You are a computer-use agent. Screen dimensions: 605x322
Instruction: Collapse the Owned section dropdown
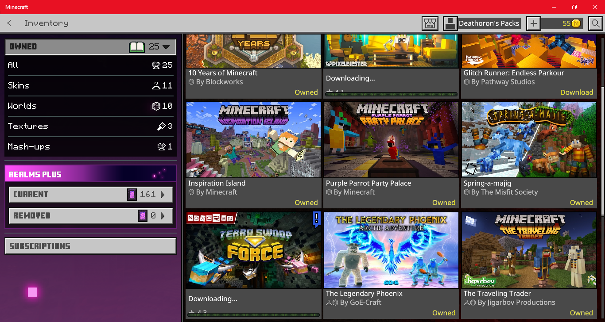click(x=91, y=46)
